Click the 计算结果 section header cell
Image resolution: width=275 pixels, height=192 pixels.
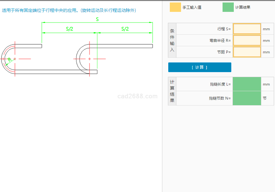pyautogui.click(x=172, y=91)
